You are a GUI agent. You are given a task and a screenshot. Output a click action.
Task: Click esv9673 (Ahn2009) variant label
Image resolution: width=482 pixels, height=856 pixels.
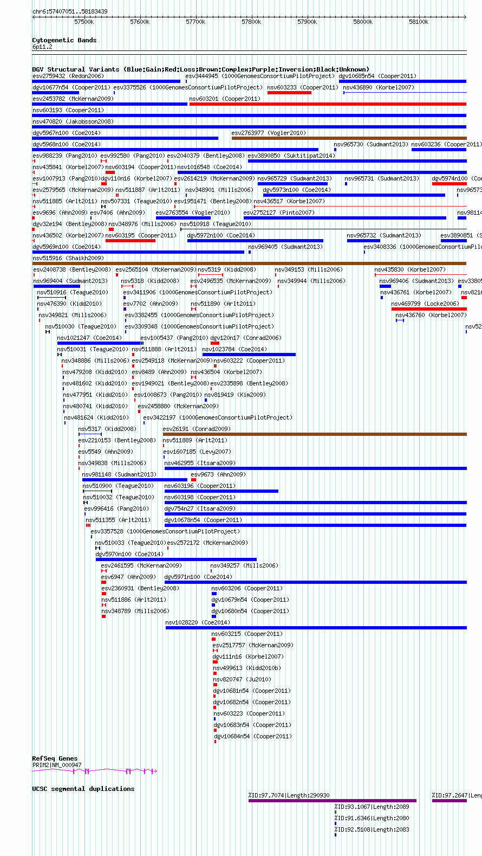click(x=218, y=474)
